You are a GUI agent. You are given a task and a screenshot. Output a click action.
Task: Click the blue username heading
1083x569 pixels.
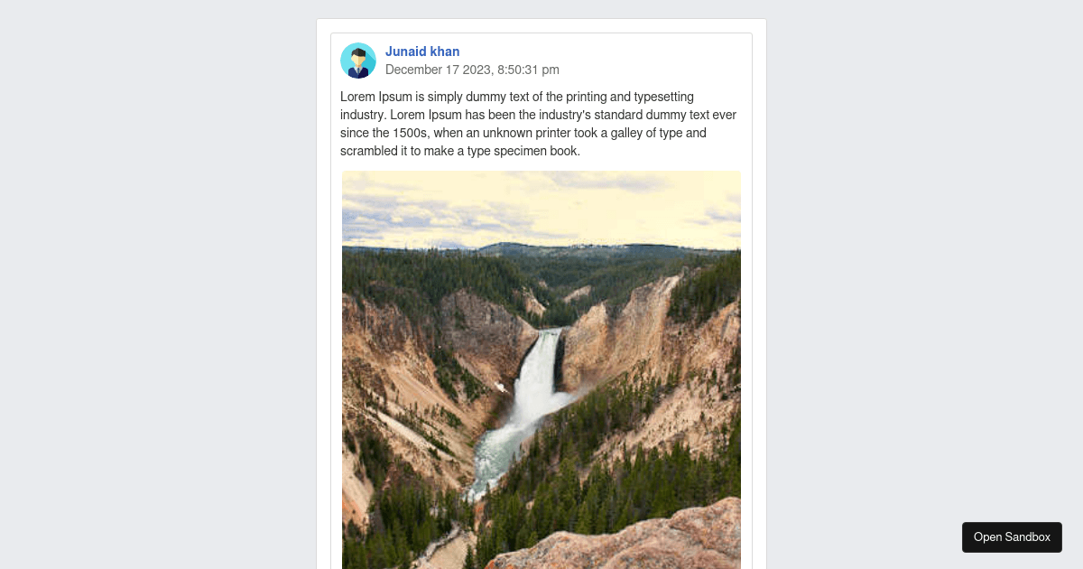click(422, 51)
